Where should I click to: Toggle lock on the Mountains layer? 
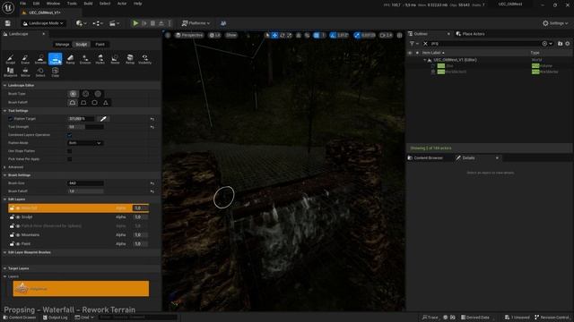(x=12, y=235)
